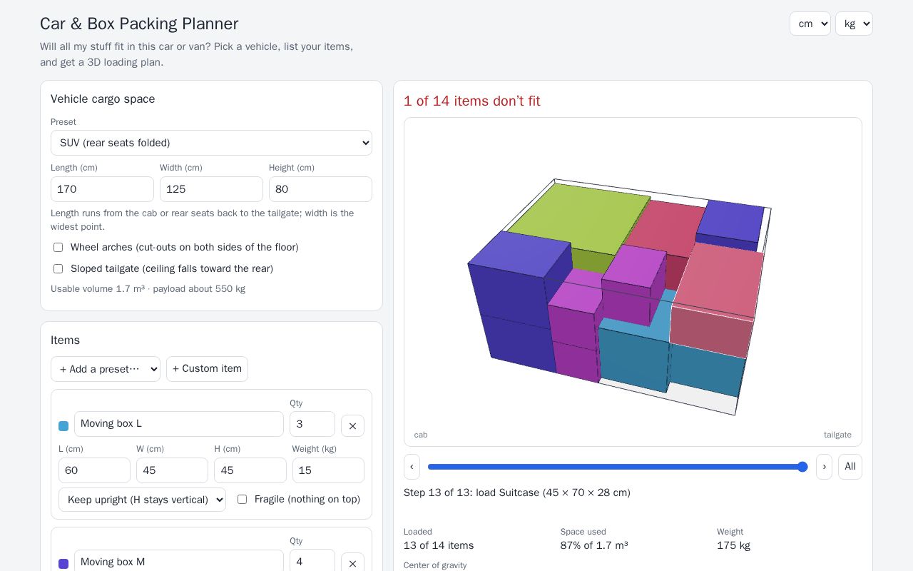Remove the Moving box M item
Screen dimensions: 913x571
352,563
